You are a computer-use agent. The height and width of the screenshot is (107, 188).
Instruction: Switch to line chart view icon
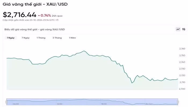click(178, 29)
